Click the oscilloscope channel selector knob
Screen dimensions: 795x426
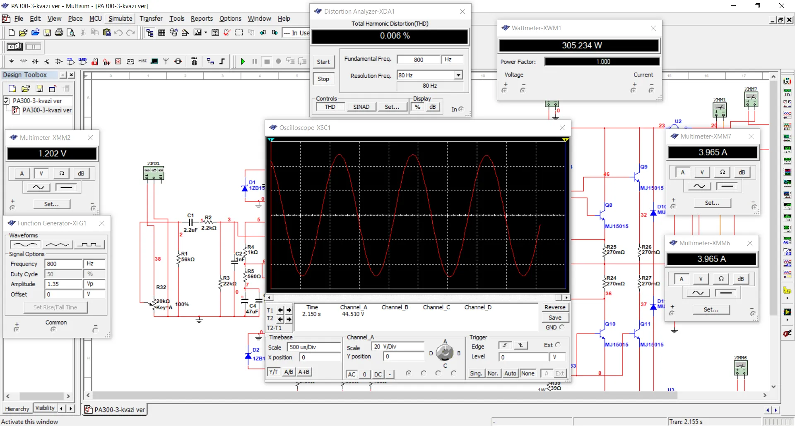click(445, 353)
